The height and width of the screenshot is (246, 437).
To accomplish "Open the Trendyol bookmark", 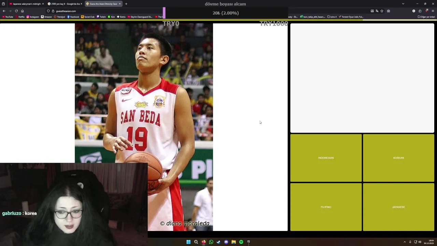I will click(59, 17).
